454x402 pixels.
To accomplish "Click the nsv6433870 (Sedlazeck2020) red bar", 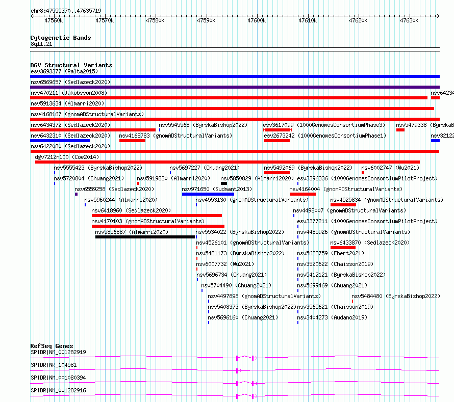I will coord(343,248).
